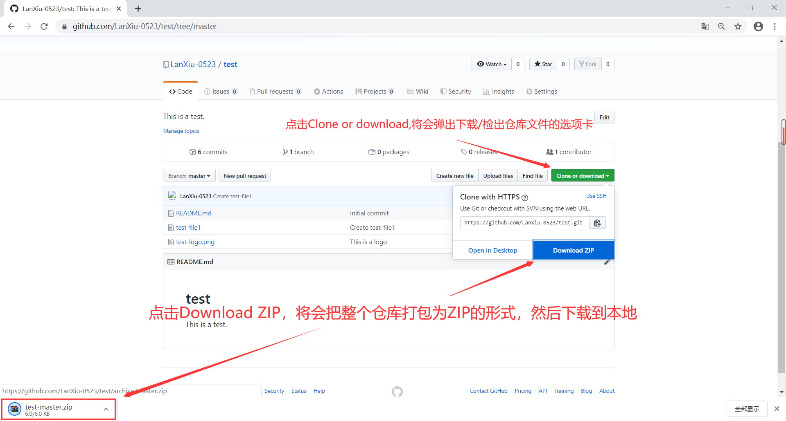The width and height of the screenshot is (786, 421).
Task: Open the Branch: master dropdown
Action: 189,175
